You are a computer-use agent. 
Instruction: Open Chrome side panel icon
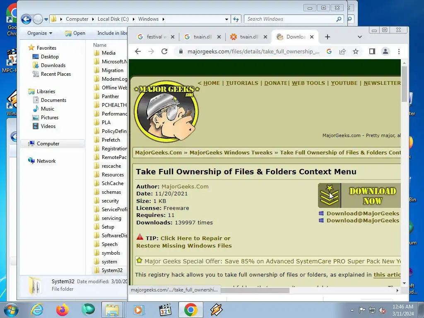tap(372, 51)
